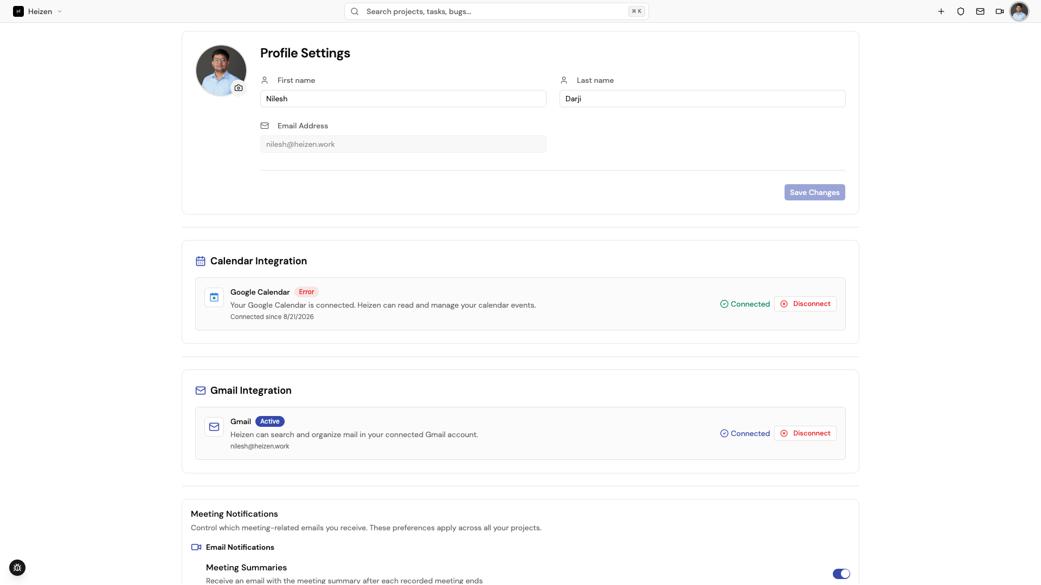Image resolution: width=1041 pixels, height=585 pixels.
Task: Click the person icon beside Last name label
Action: tap(564, 80)
